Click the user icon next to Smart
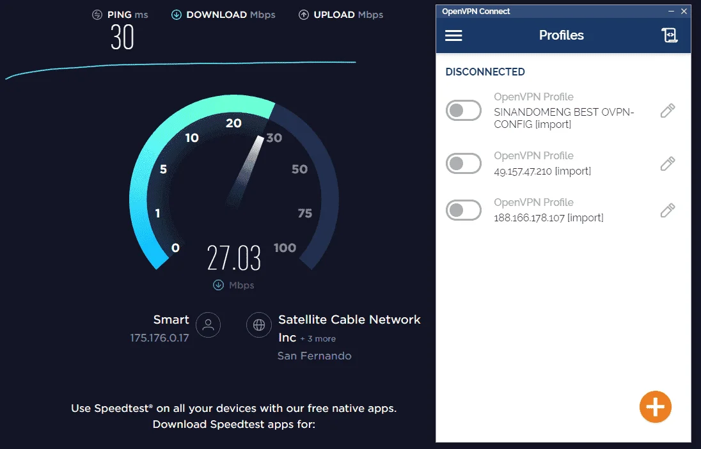 [208, 325]
